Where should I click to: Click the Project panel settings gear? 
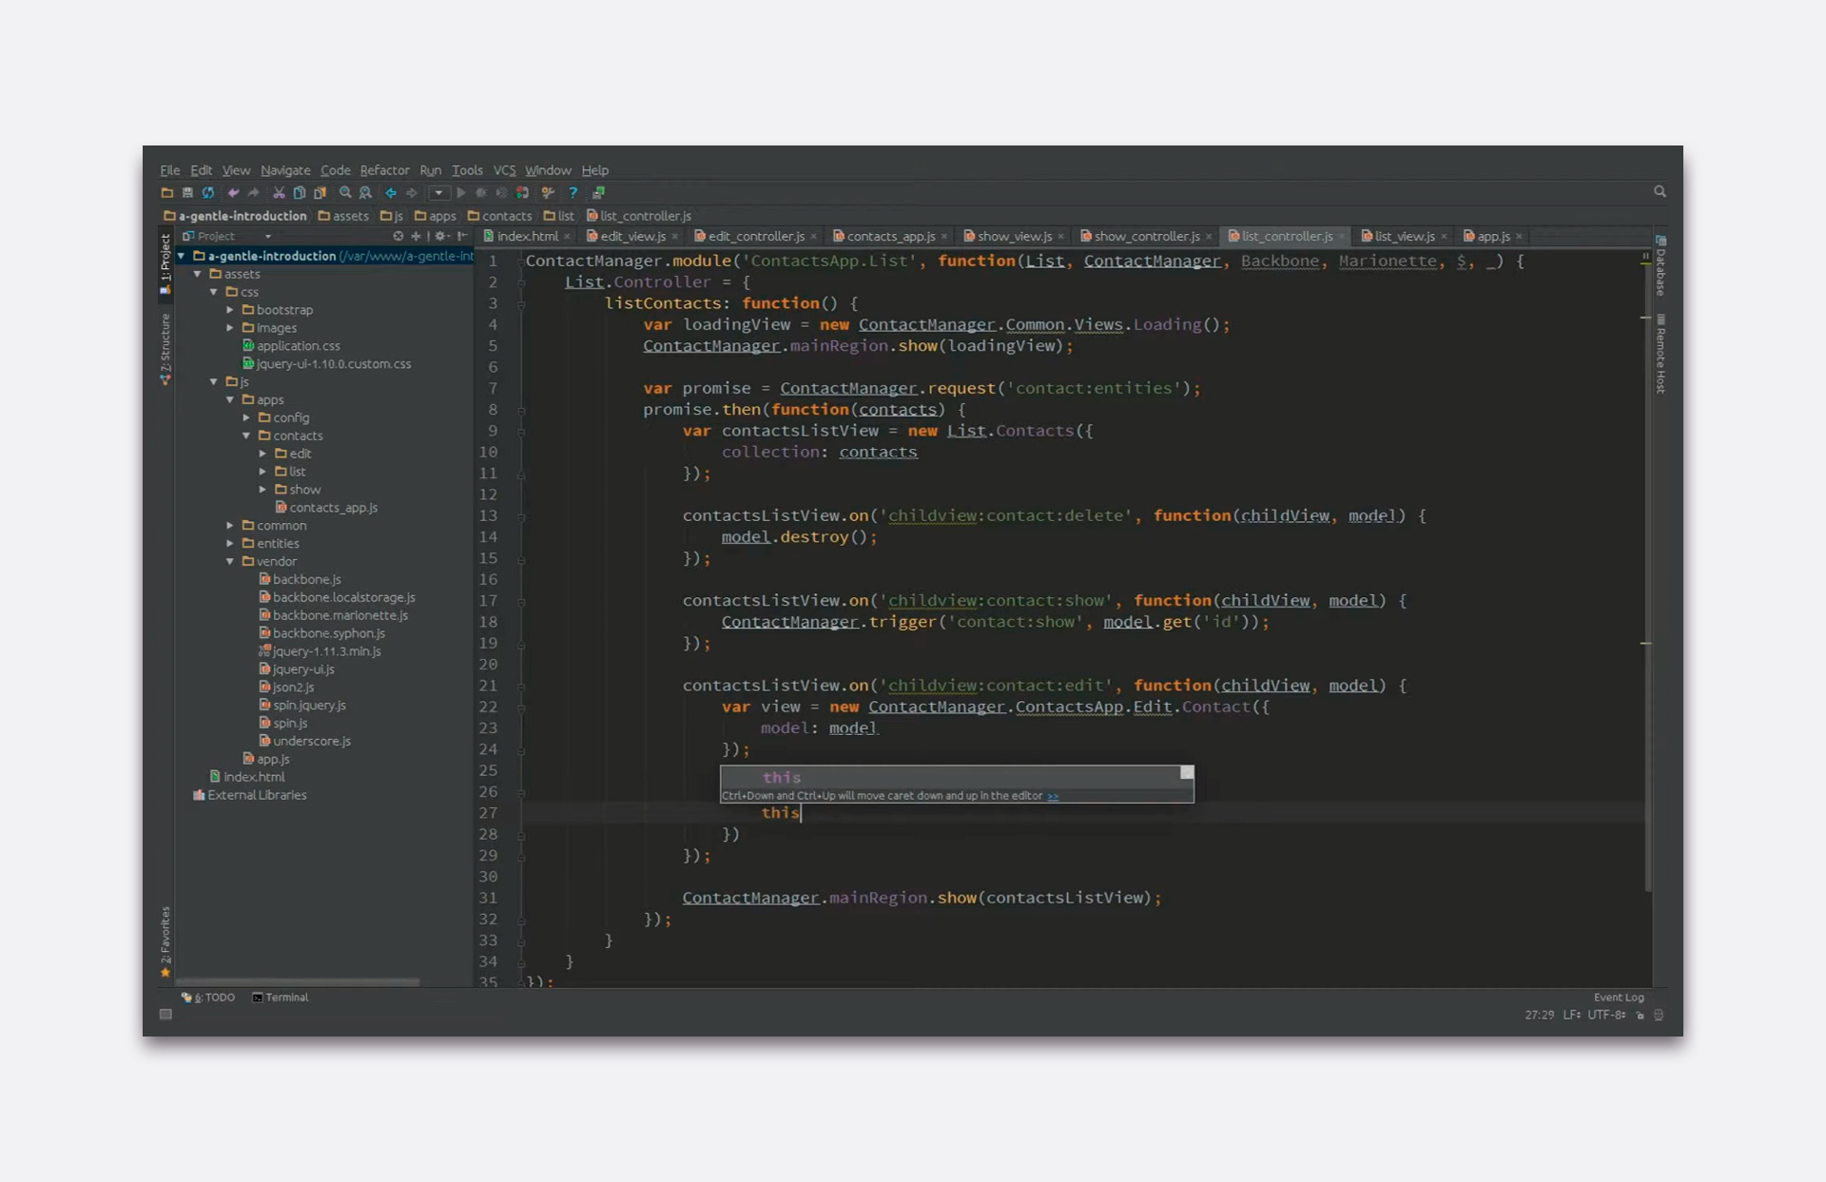(439, 236)
